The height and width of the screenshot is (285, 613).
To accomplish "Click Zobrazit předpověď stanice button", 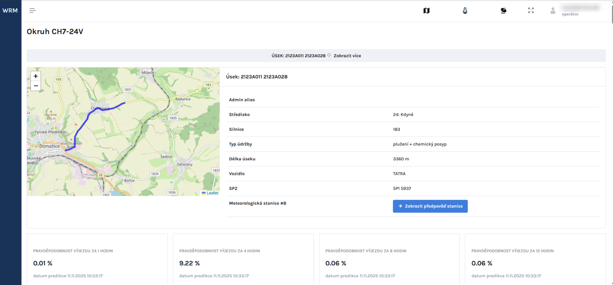I will coord(430,206).
